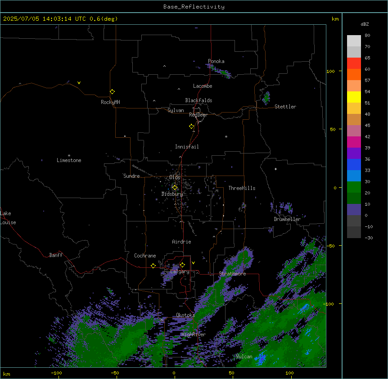Click the white asterisk marker east of Innisfail

point(226,136)
